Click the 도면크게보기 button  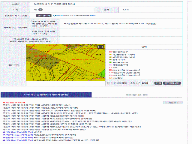point(172,83)
